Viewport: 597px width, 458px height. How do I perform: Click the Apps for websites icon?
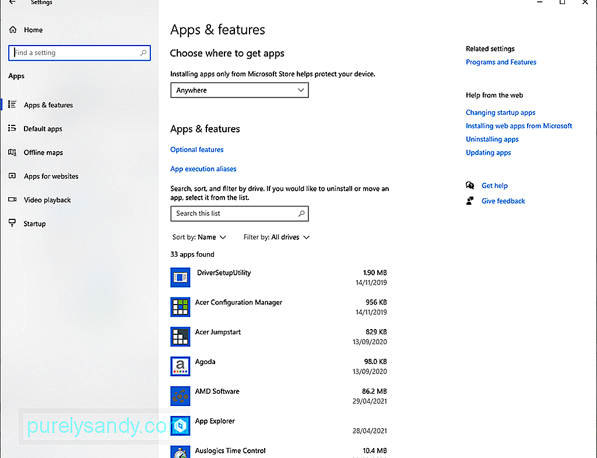(12, 176)
